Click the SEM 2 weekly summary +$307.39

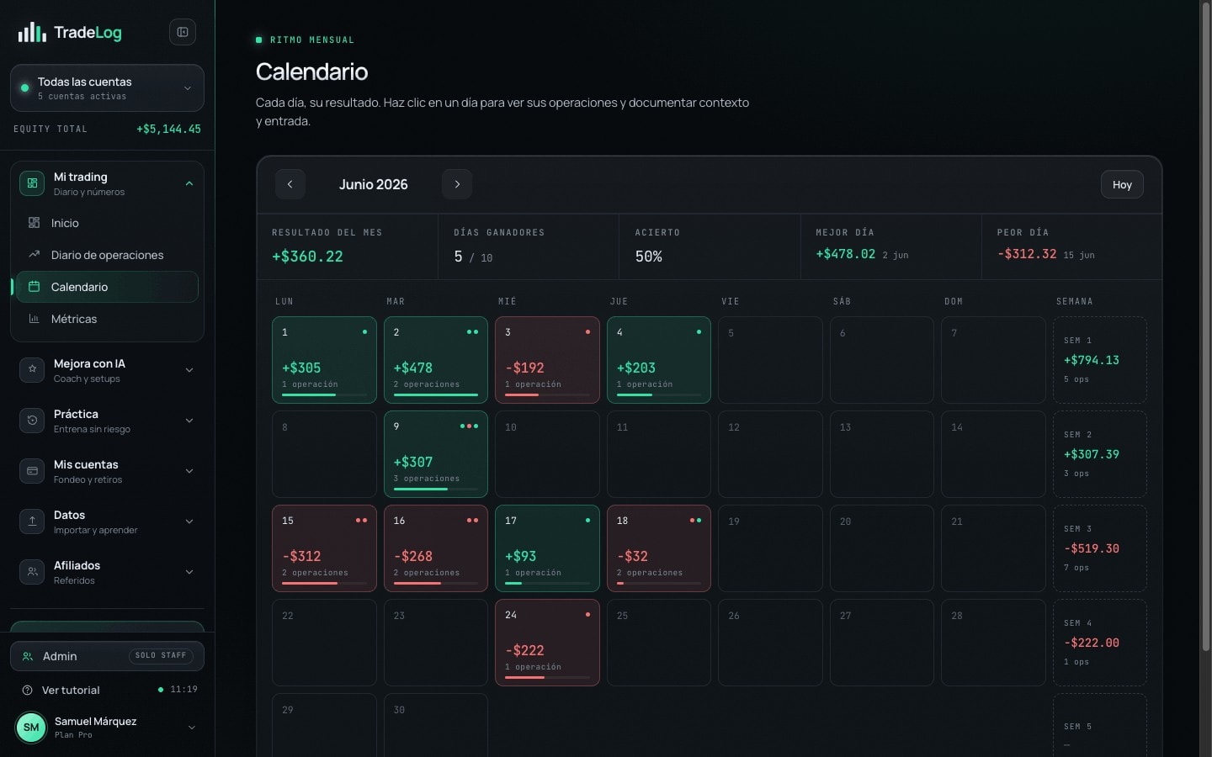point(1099,454)
